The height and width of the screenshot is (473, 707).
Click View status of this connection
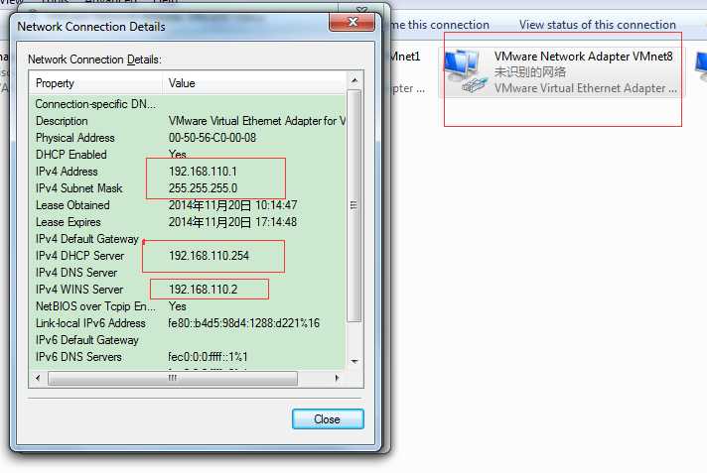[x=598, y=25]
